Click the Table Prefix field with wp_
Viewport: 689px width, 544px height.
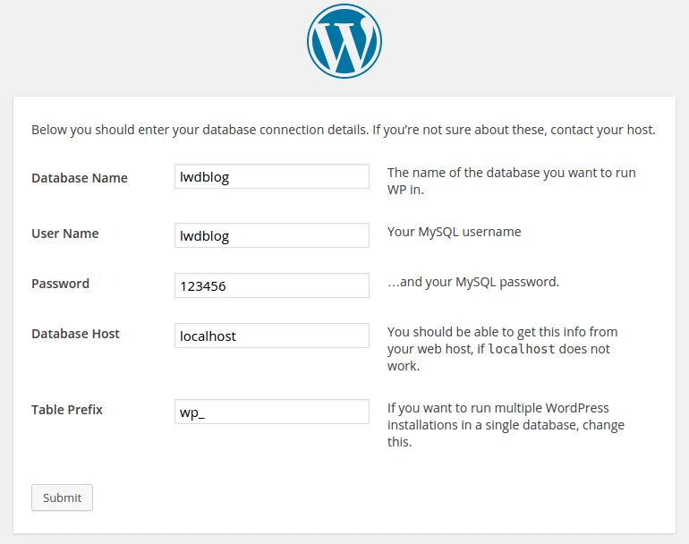pyautogui.click(x=272, y=412)
